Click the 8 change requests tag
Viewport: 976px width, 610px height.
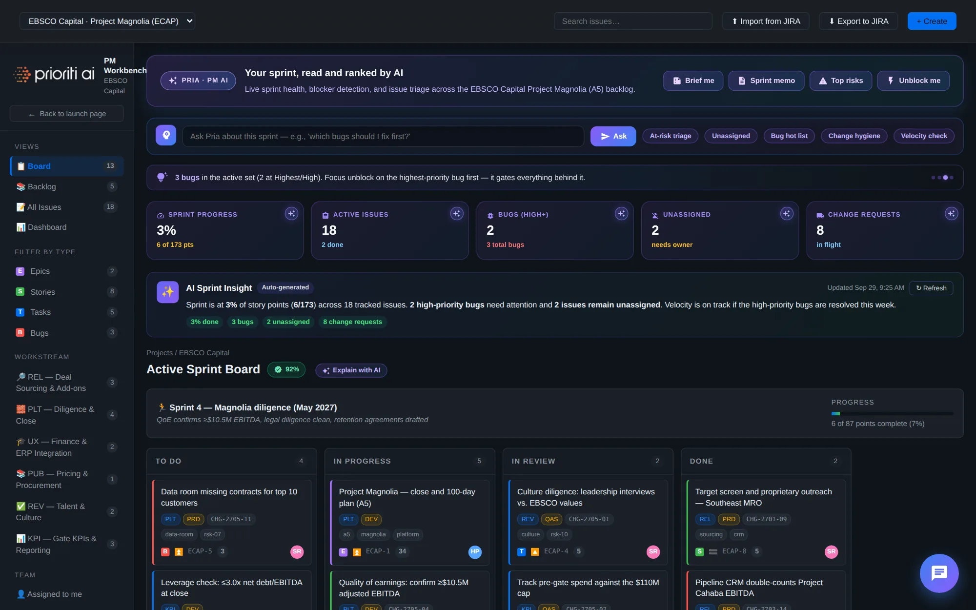point(352,322)
